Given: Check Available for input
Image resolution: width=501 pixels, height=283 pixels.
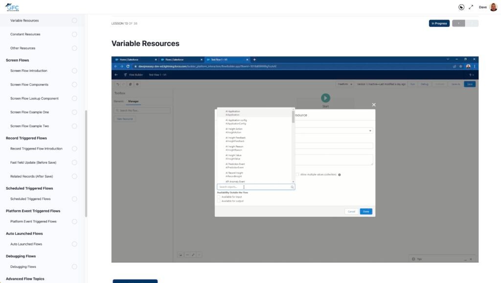Looking at the screenshot, I should click(219, 197).
